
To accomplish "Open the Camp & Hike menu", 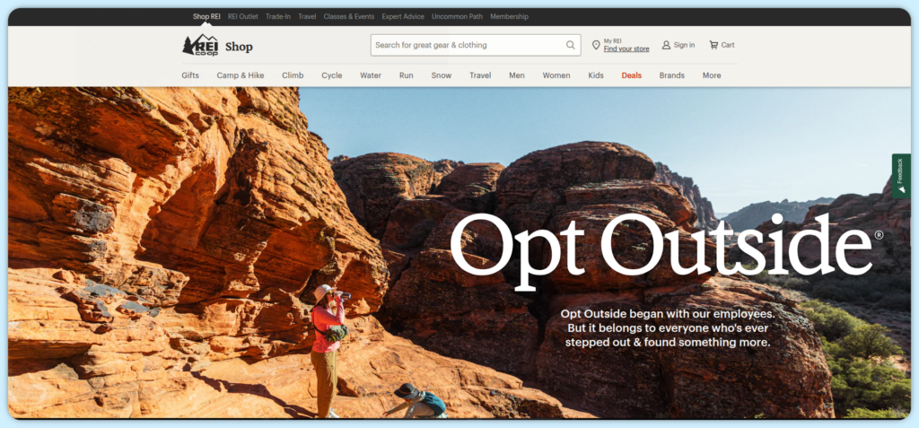I will click(241, 75).
